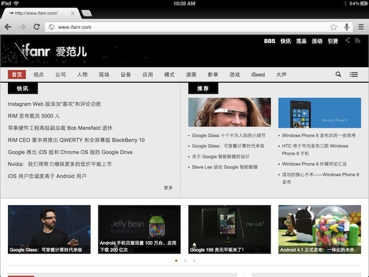This screenshot has width=369, height=277.
Task: Select the 首页 home tab
Action: click(x=17, y=74)
